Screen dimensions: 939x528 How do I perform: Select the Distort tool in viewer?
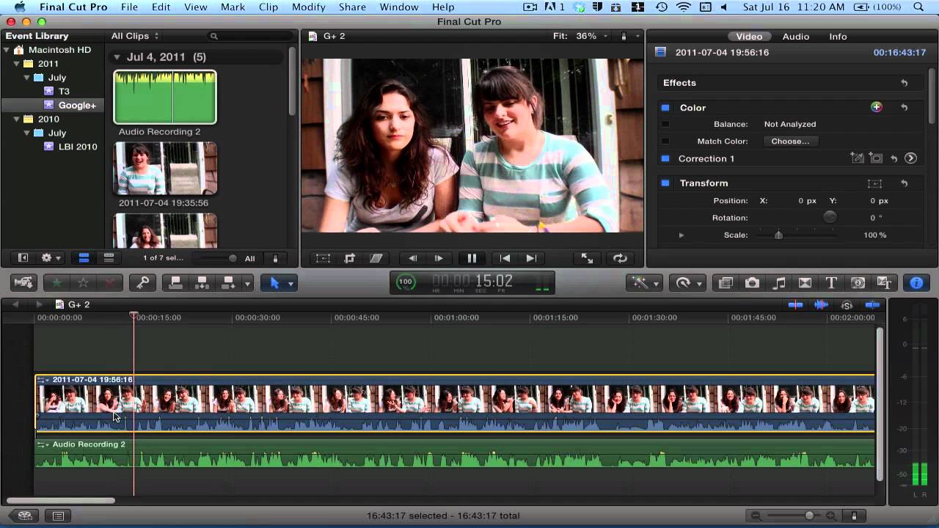(376, 258)
